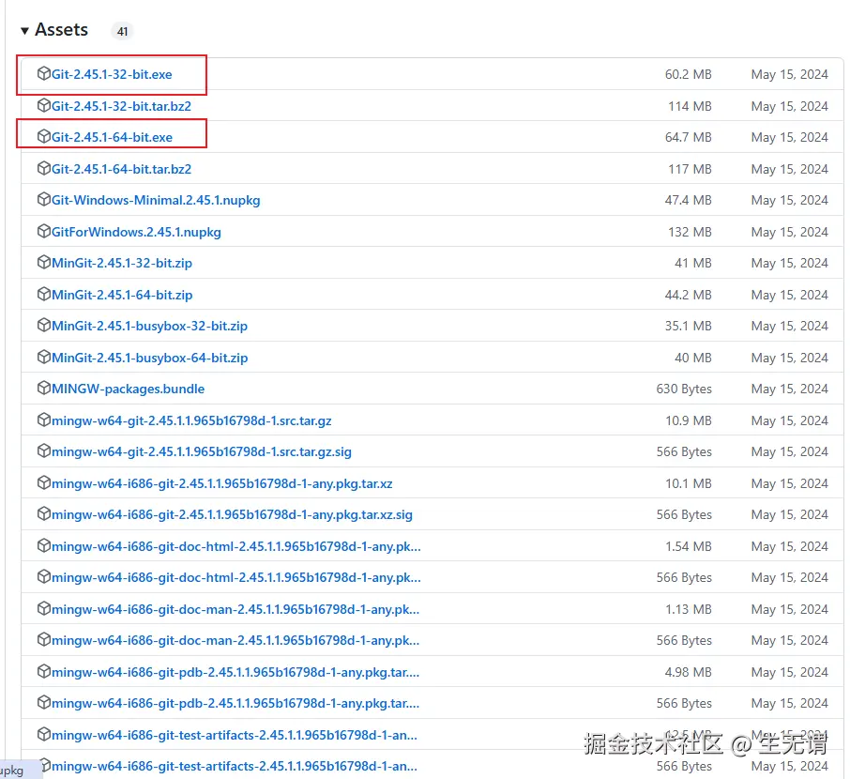Download Git-Windows-Minimal.2.45.1.nupkg
The height and width of the screenshot is (779, 850).
[x=156, y=200]
